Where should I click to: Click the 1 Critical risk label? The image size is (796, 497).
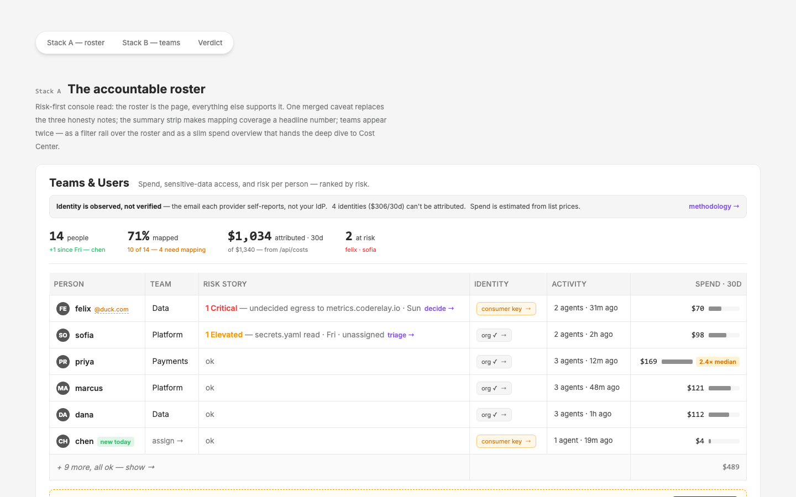pyautogui.click(x=221, y=308)
